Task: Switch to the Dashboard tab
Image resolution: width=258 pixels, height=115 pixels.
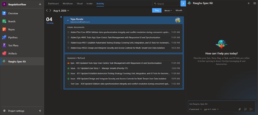Action: pyautogui.click(x=53, y=4)
